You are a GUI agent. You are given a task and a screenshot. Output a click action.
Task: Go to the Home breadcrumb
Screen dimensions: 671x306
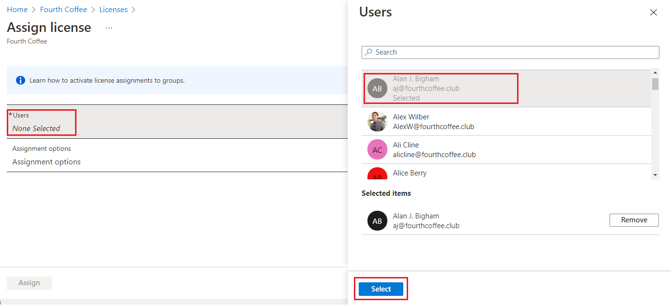(x=17, y=10)
